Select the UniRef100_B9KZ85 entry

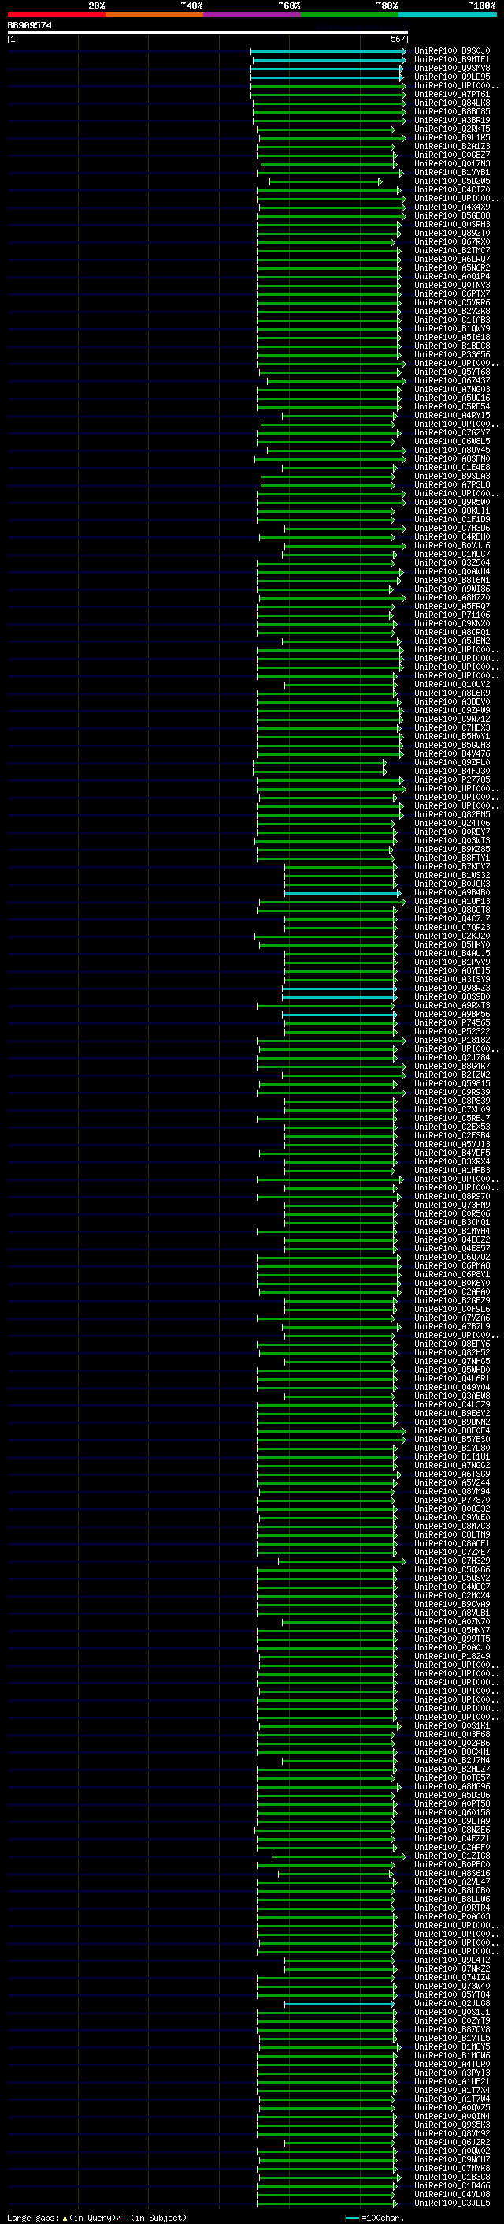point(452,849)
